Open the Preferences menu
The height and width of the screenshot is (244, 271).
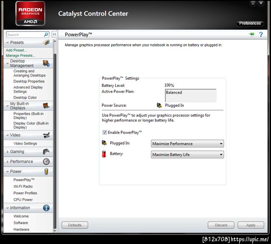tap(250, 23)
